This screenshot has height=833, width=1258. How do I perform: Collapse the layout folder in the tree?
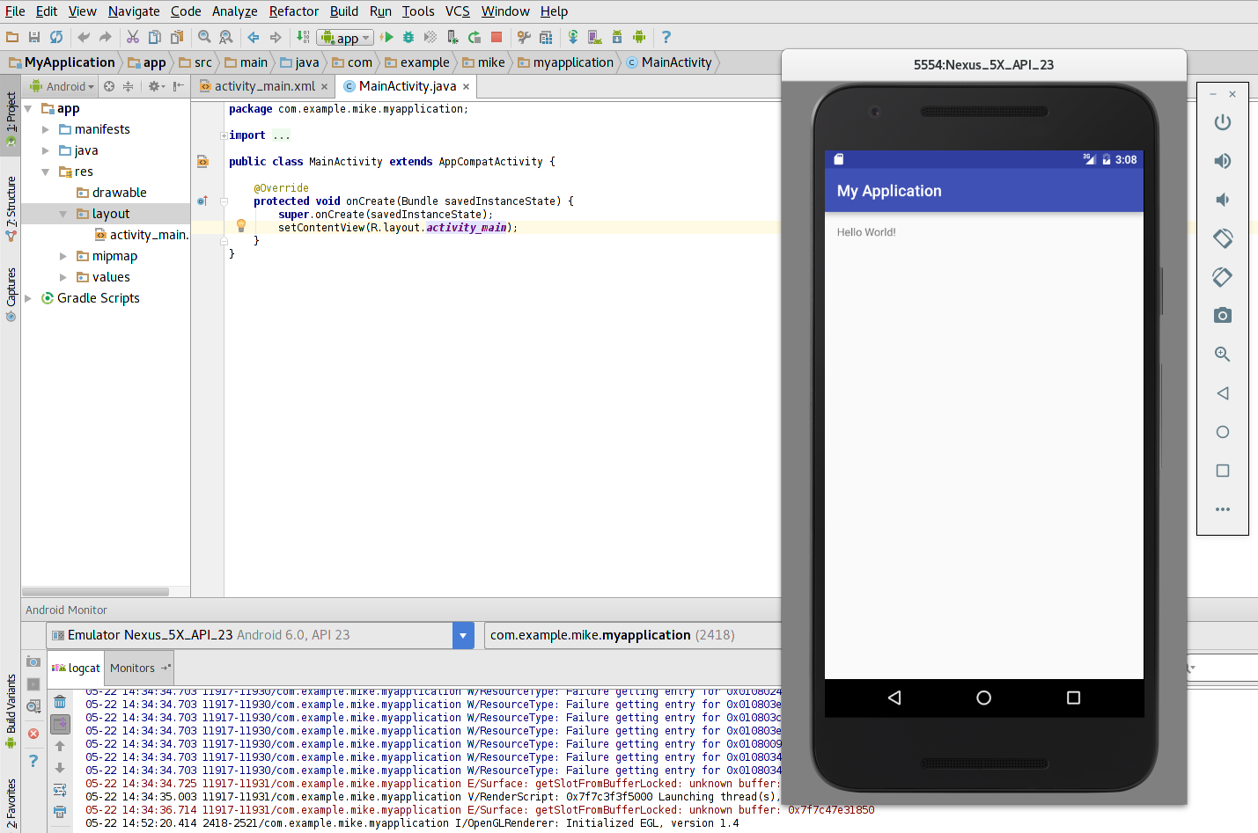(x=63, y=214)
